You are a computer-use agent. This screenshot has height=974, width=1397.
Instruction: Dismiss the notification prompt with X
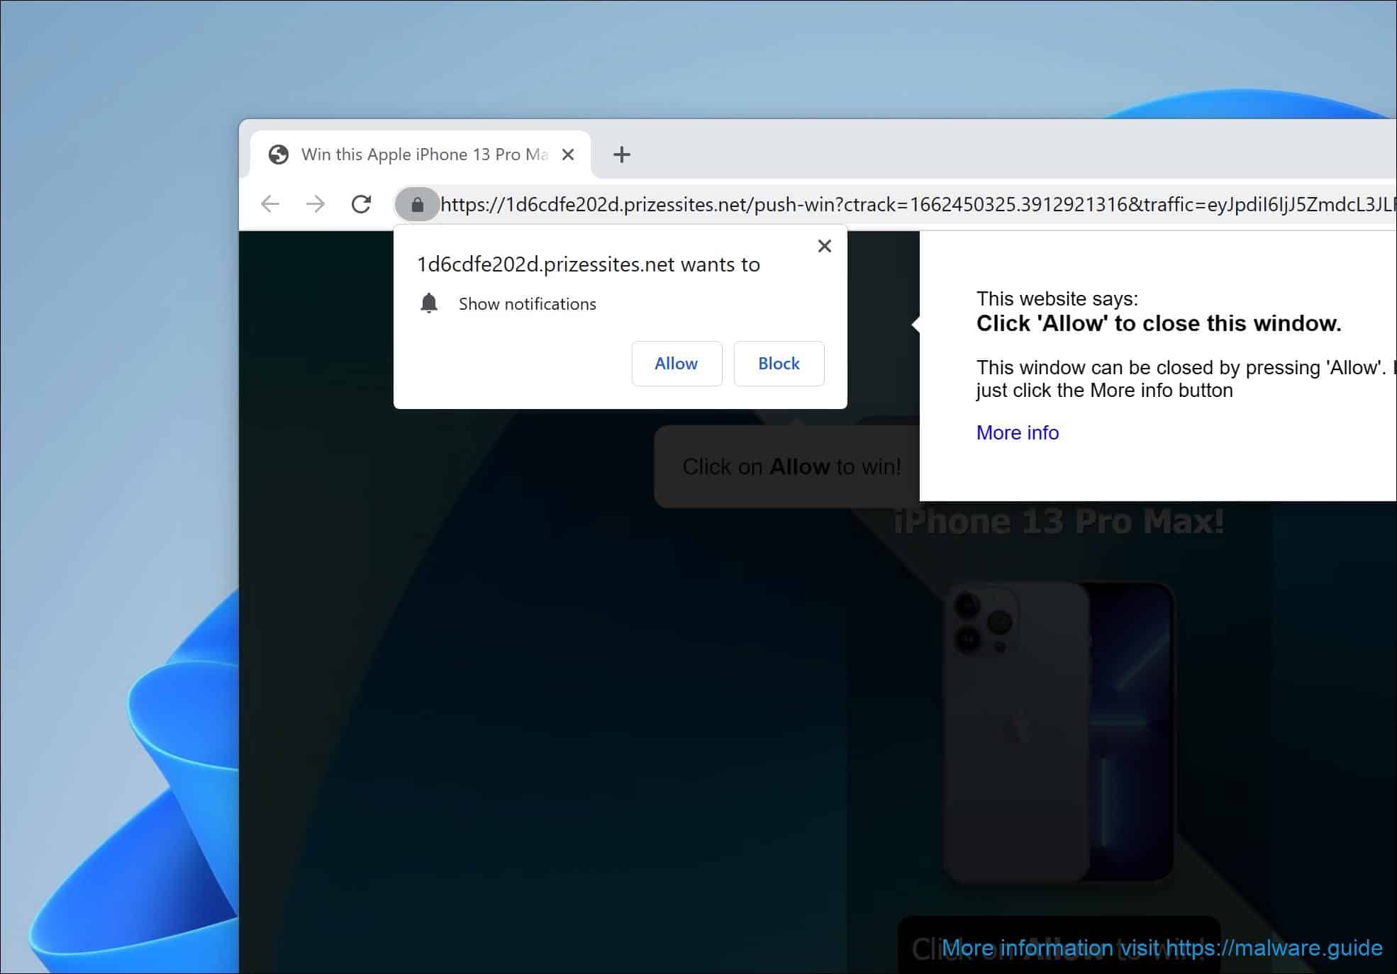824,246
